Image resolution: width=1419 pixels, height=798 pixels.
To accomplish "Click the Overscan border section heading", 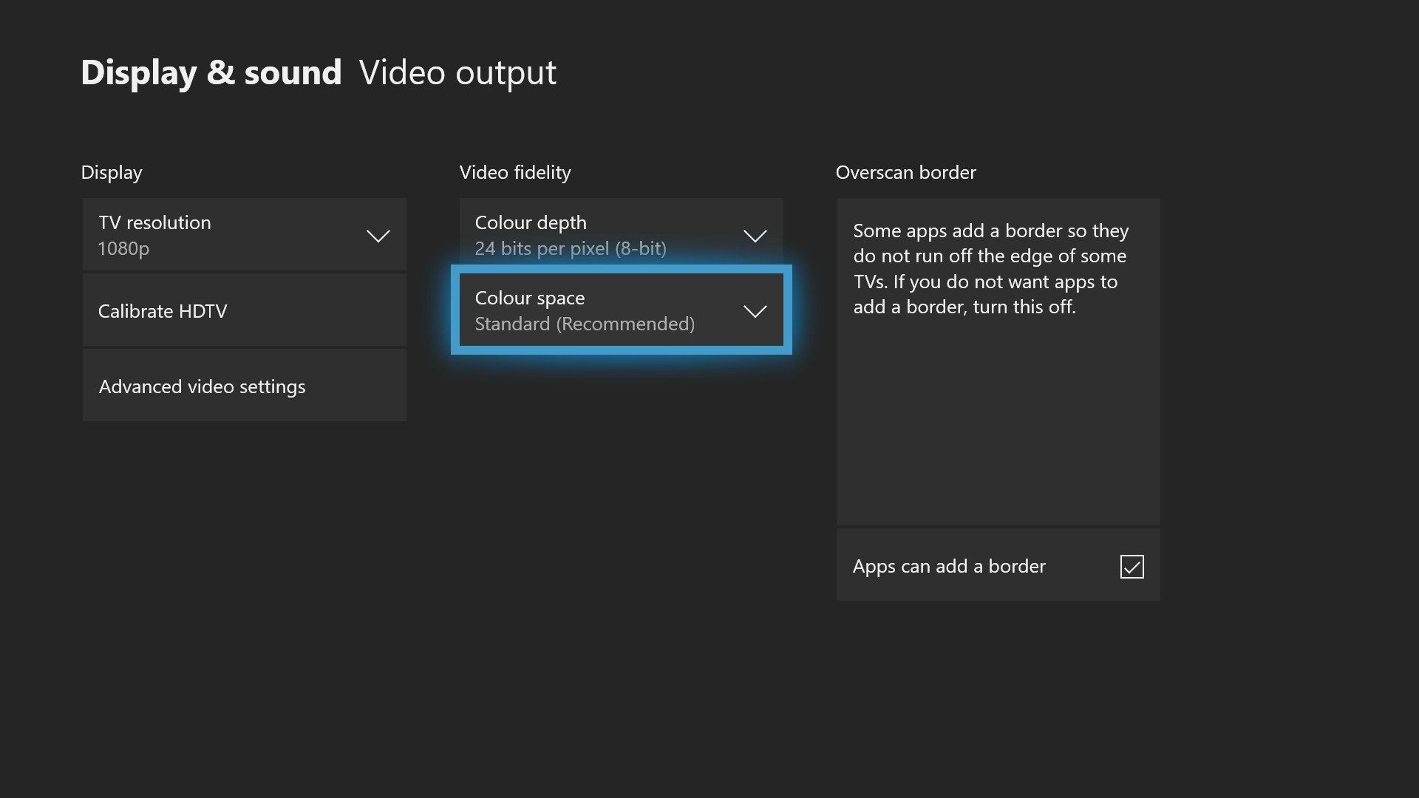I will point(905,172).
